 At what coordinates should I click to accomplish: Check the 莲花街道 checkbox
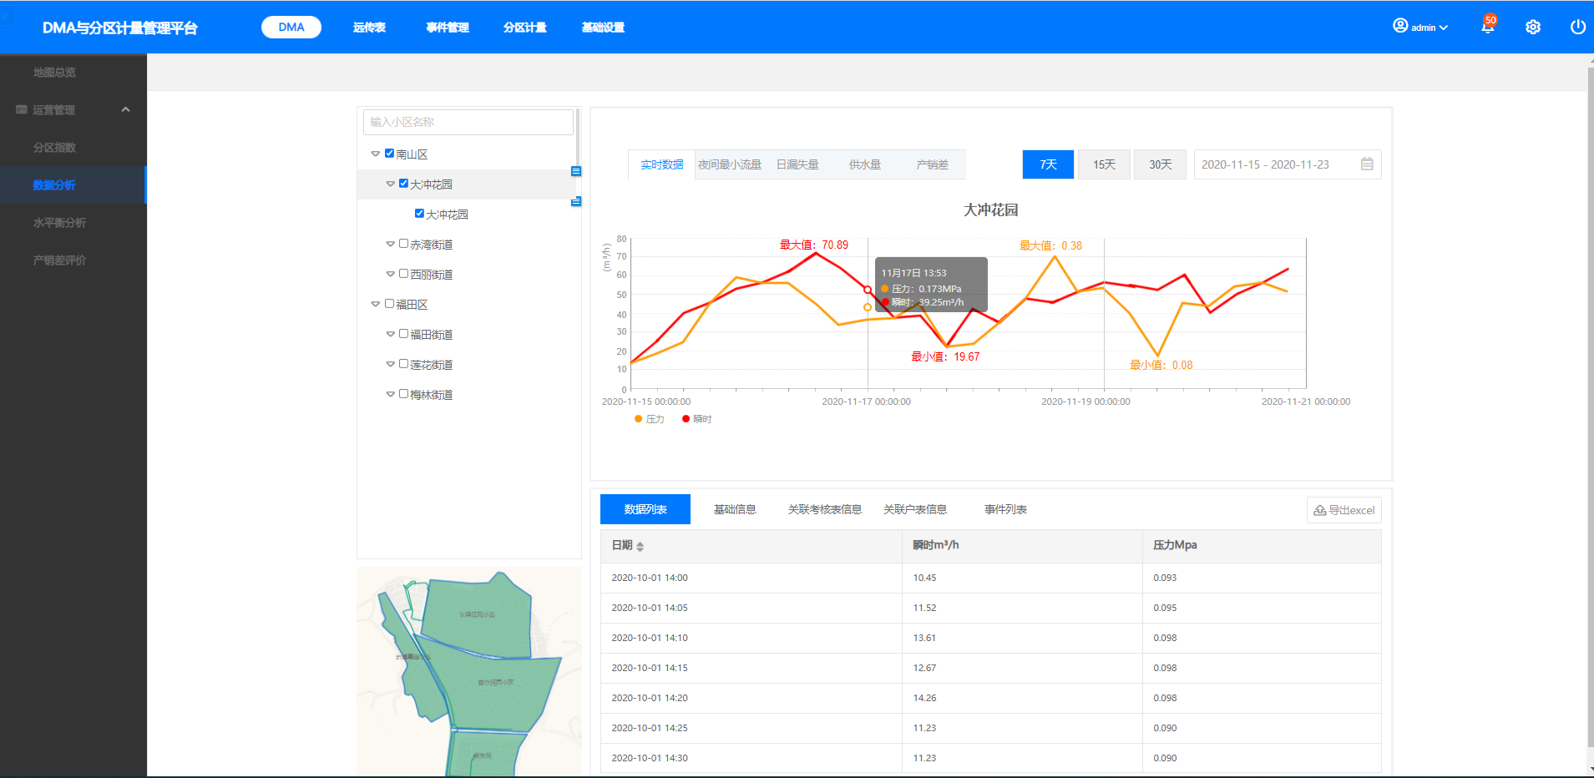(x=403, y=364)
